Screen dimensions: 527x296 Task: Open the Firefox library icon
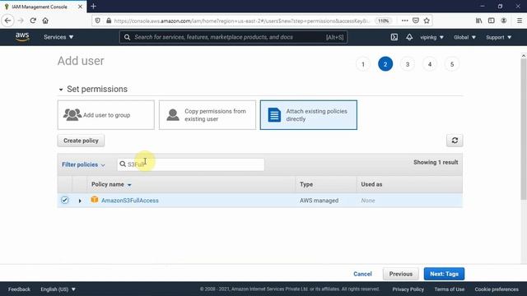point(479,21)
